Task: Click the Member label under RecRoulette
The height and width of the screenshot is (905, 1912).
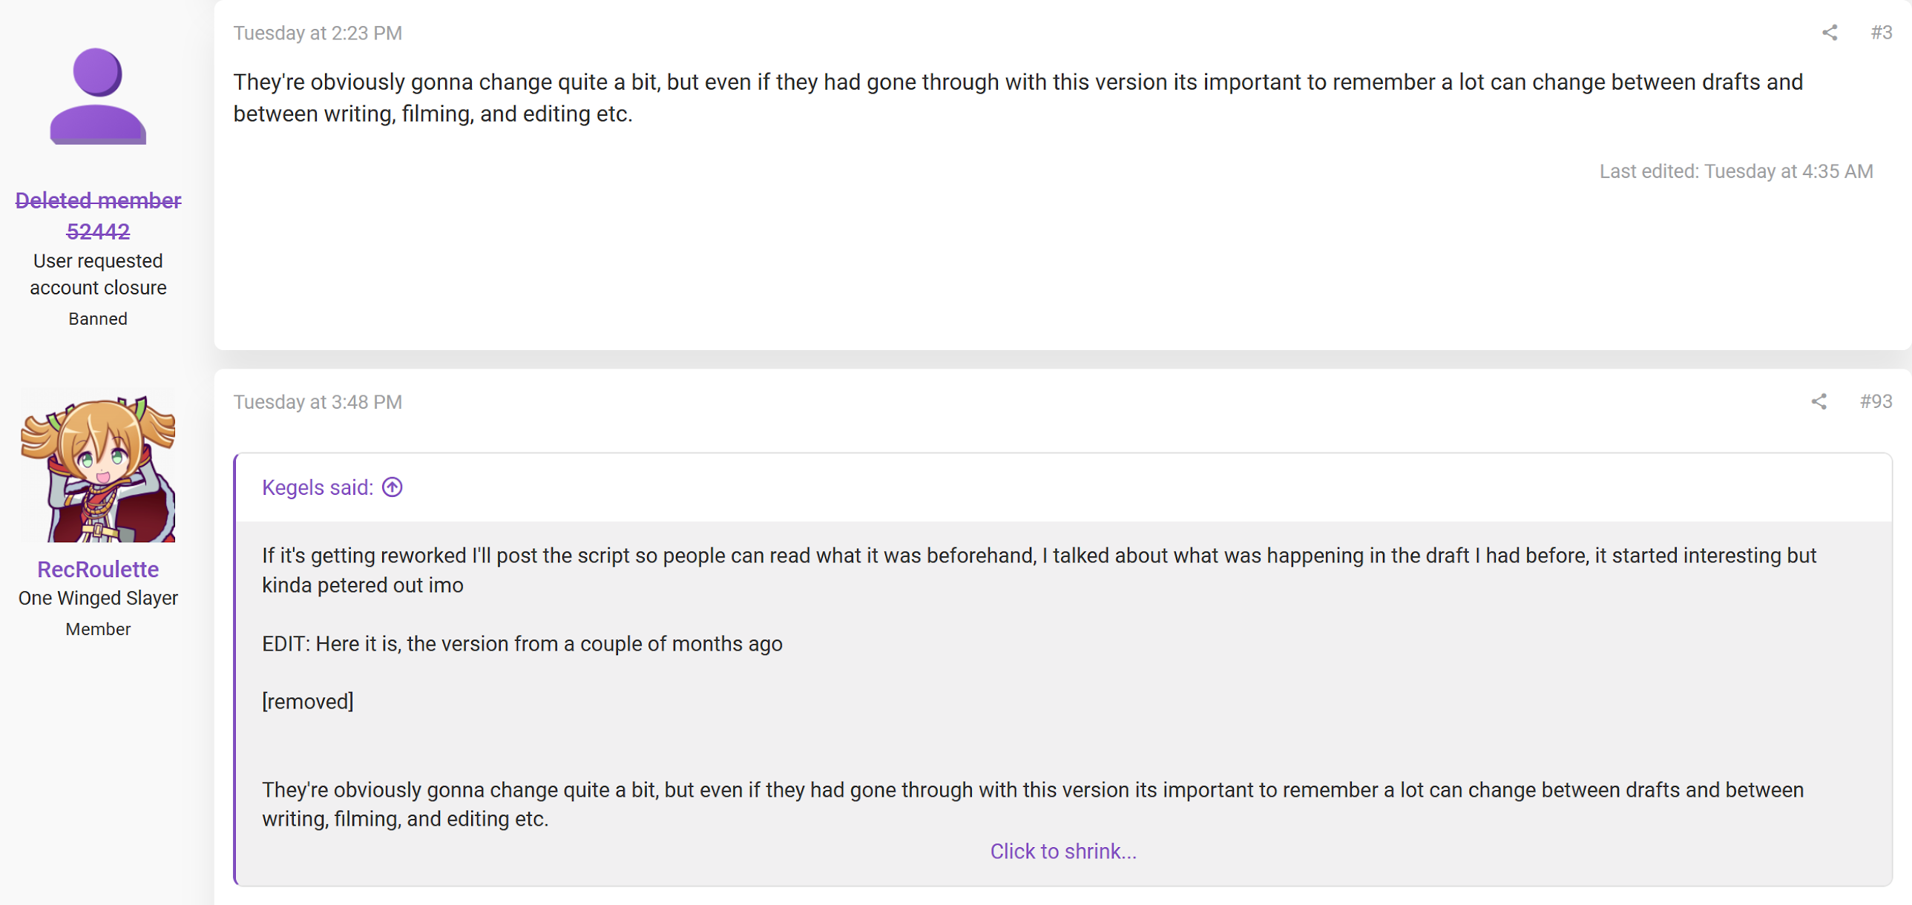Action: 98,629
